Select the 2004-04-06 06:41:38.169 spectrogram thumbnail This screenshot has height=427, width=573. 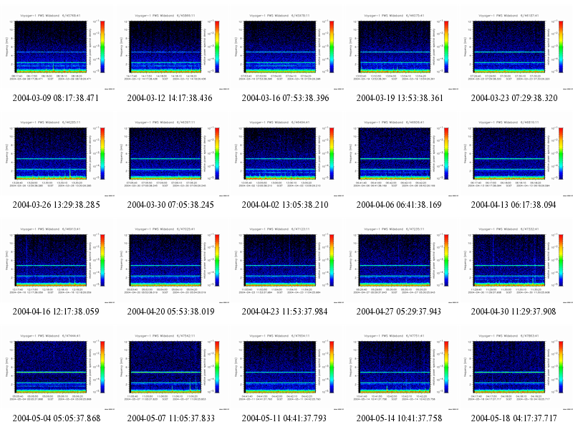[x=401, y=156]
